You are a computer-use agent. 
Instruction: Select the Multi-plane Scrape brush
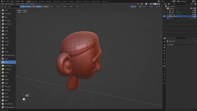(x=8, y=55)
